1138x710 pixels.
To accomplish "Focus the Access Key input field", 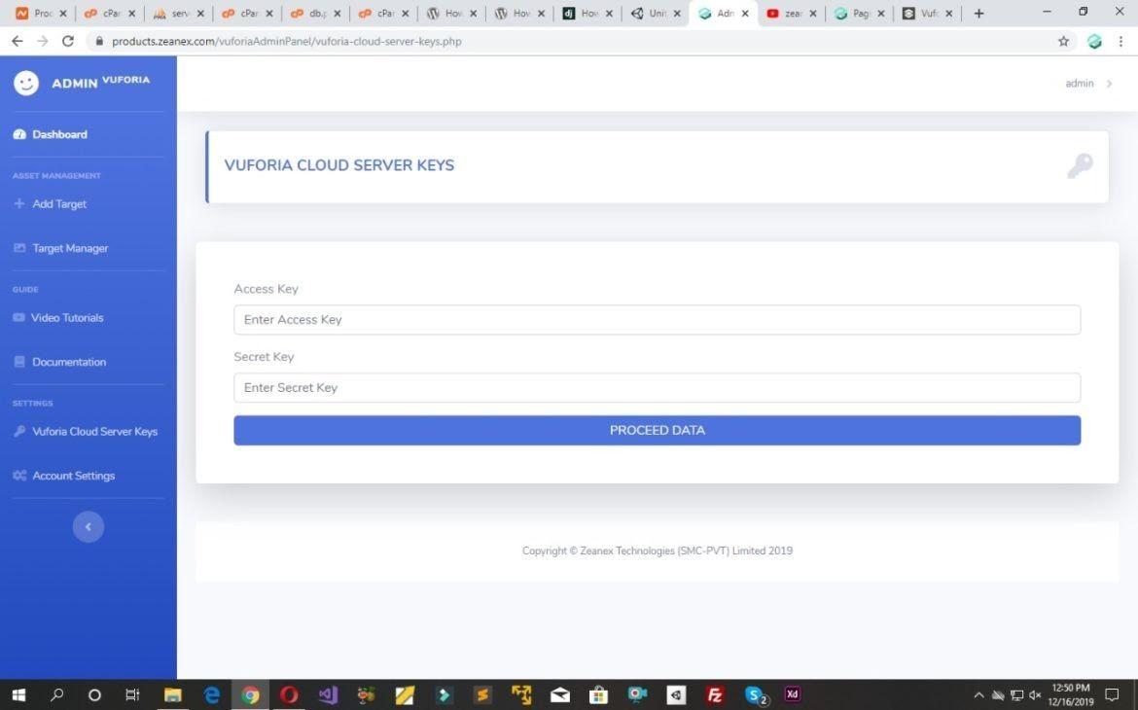I will tap(657, 319).
